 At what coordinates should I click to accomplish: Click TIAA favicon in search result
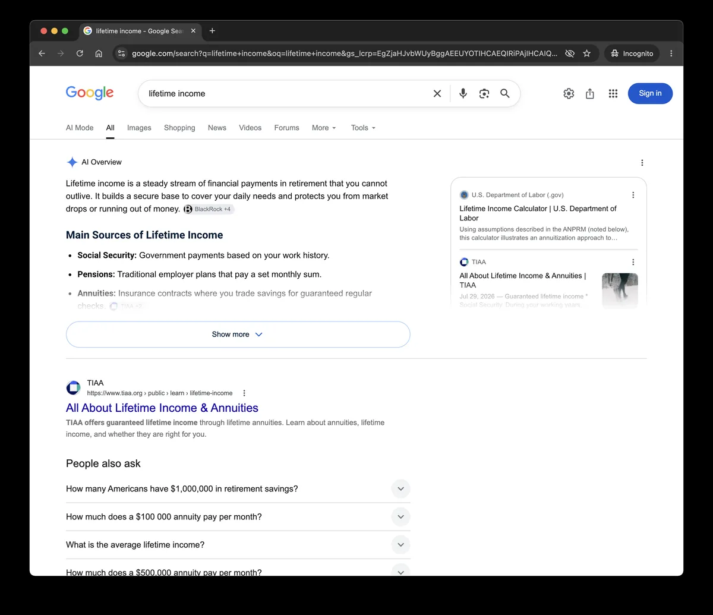pos(73,388)
